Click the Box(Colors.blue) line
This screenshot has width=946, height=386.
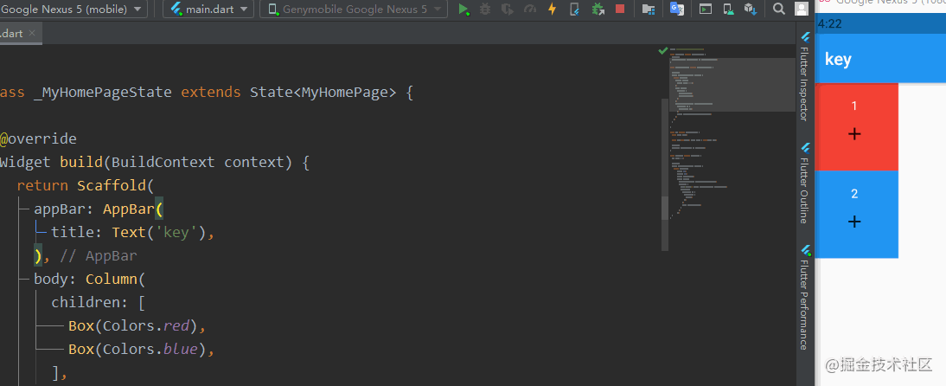coord(142,349)
